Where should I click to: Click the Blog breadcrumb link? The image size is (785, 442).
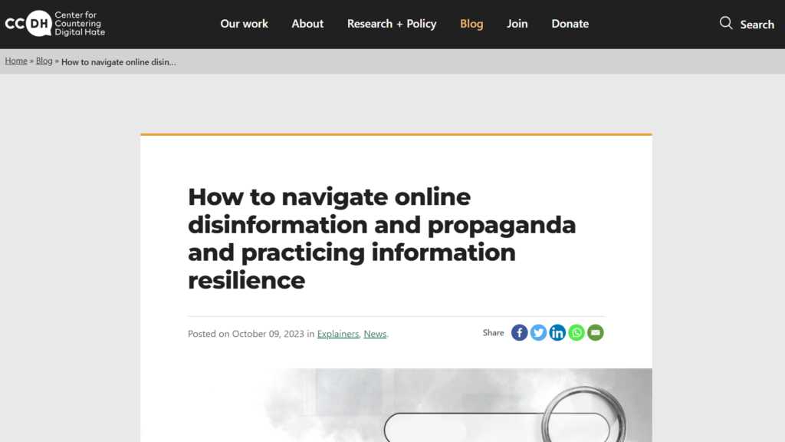(x=44, y=61)
